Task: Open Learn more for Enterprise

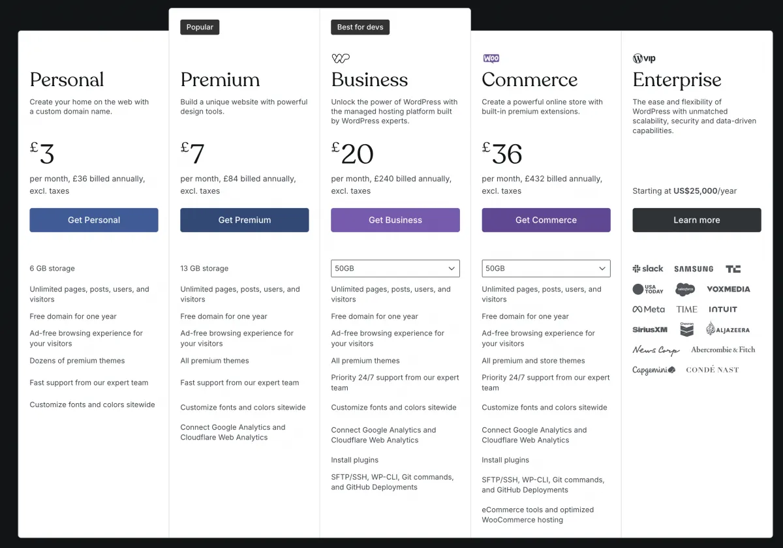Action: (696, 220)
